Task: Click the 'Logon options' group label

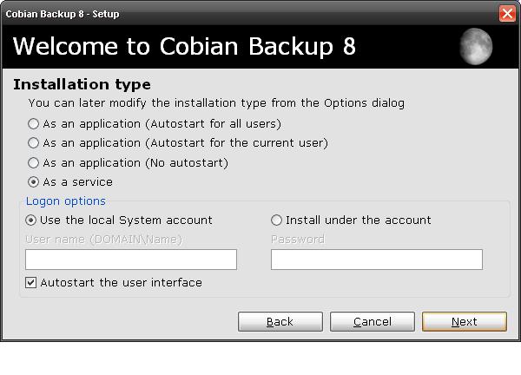Action: (65, 201)
